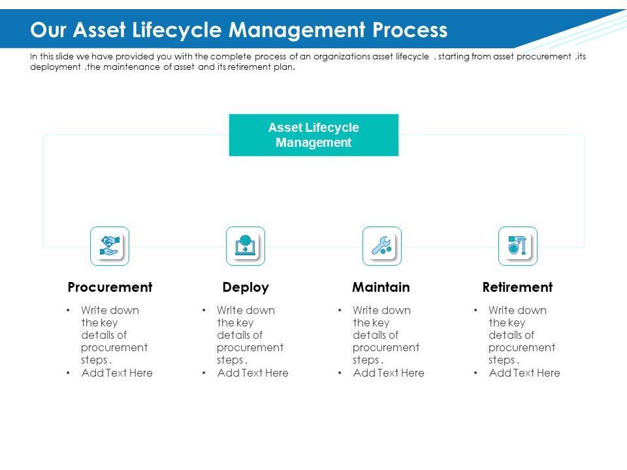Click the Maintain wrench icon
The image size is (627, 470).
tap(382, 246)
